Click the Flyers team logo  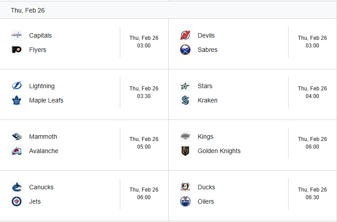click(17, 50)
